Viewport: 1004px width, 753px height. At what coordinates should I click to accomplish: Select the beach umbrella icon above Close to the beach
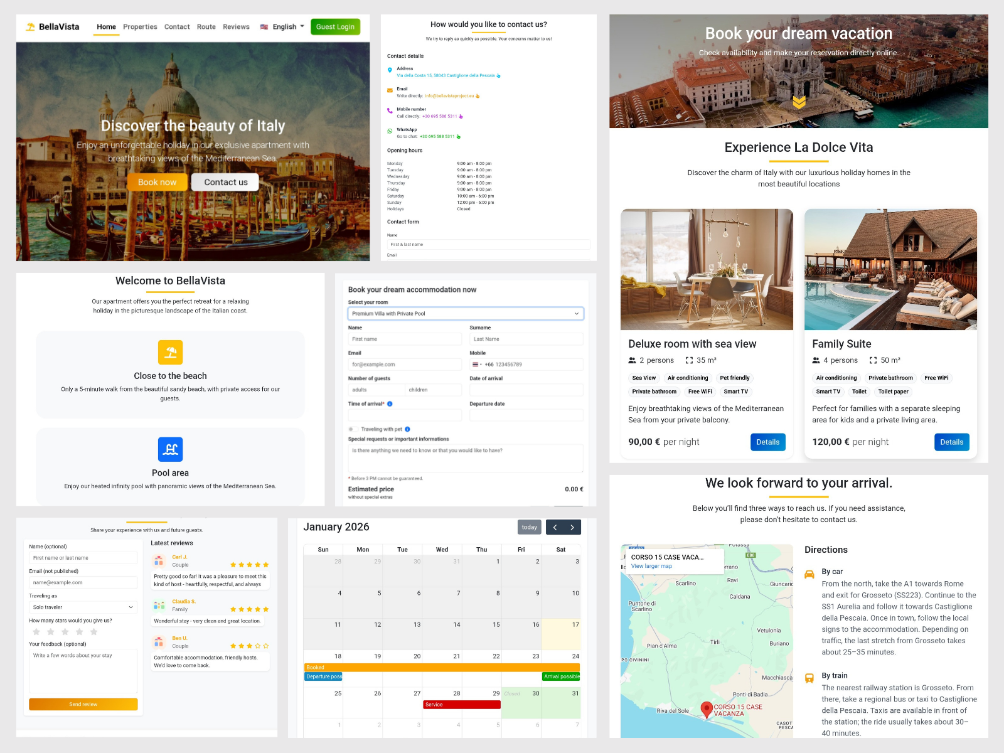170,352
